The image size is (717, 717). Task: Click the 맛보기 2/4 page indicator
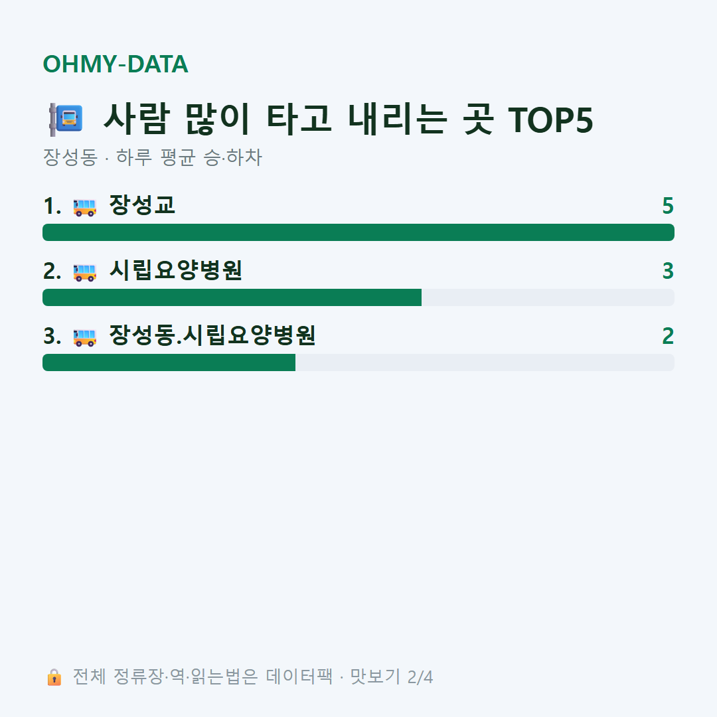pos(392,677)
